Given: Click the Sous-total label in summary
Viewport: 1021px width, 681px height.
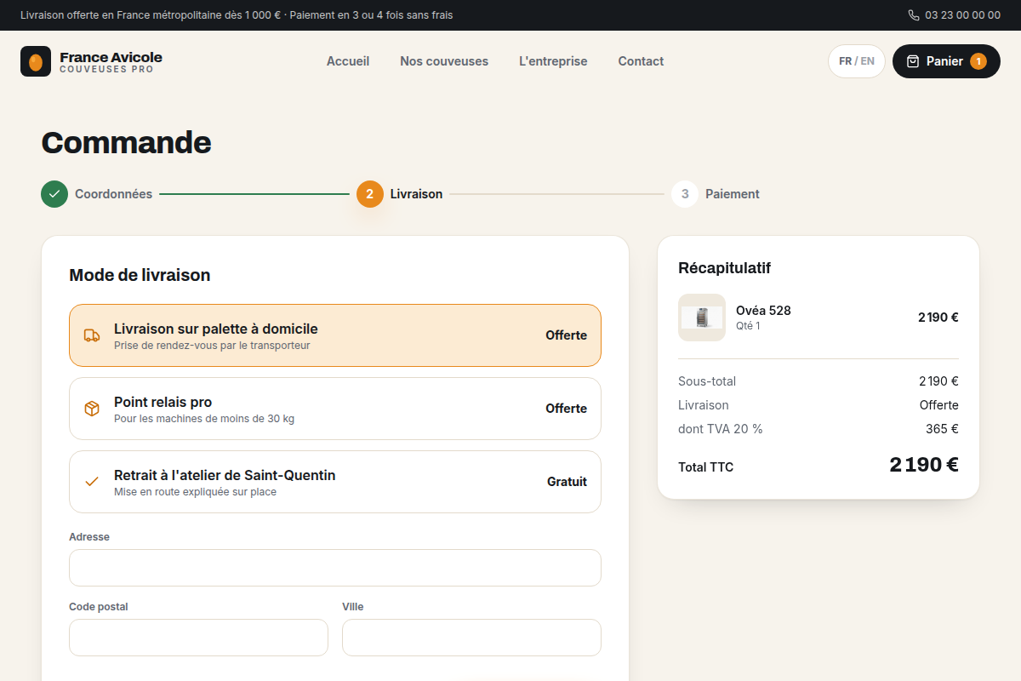Looking at the screenshot, I should [x=707, y=381].
